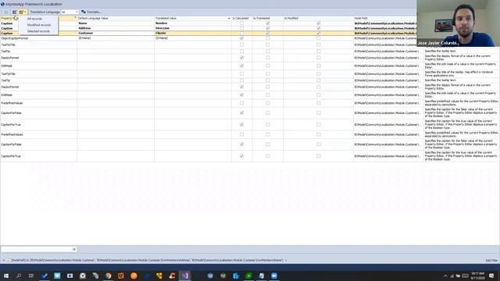Click the grid view toolbar icon beside the grayed-out icon
Viewport: 500px width, 281px height.
pos(14,12)
